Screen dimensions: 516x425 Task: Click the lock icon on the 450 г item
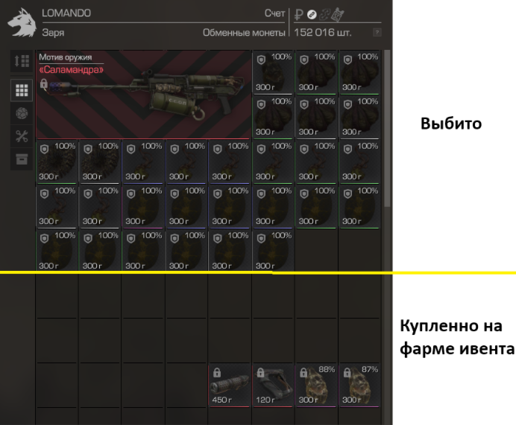(217, 372)
